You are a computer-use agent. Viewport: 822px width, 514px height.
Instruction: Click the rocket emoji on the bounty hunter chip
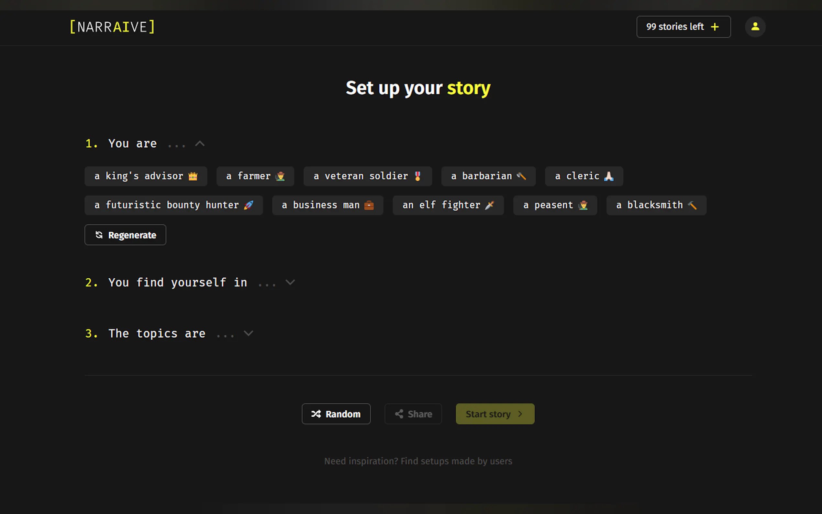249,205
